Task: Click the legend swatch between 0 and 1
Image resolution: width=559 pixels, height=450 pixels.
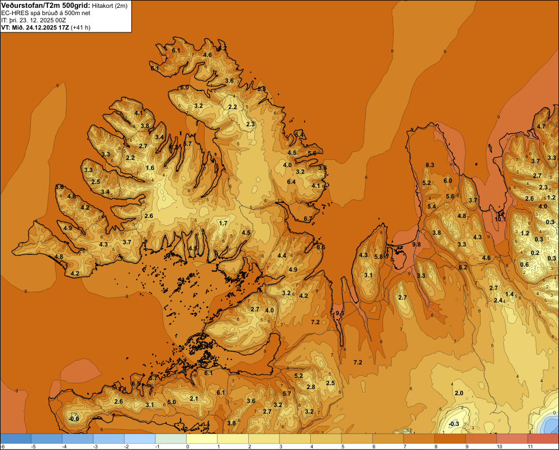Action: click(x=202, y=439)
